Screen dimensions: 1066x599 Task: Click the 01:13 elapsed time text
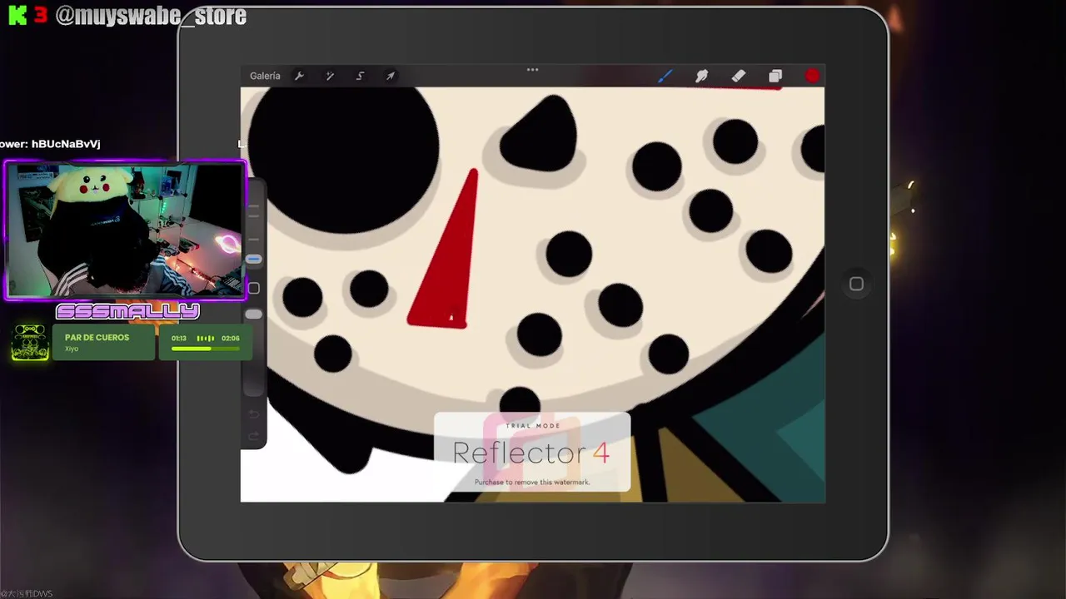tap(179, 339)
